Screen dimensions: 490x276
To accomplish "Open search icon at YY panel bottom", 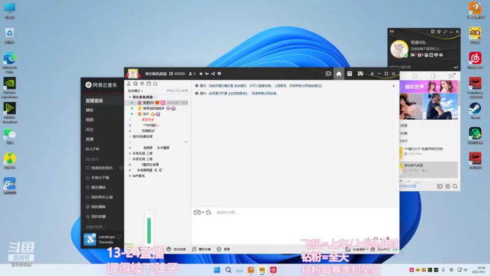I will click(455, 186).
